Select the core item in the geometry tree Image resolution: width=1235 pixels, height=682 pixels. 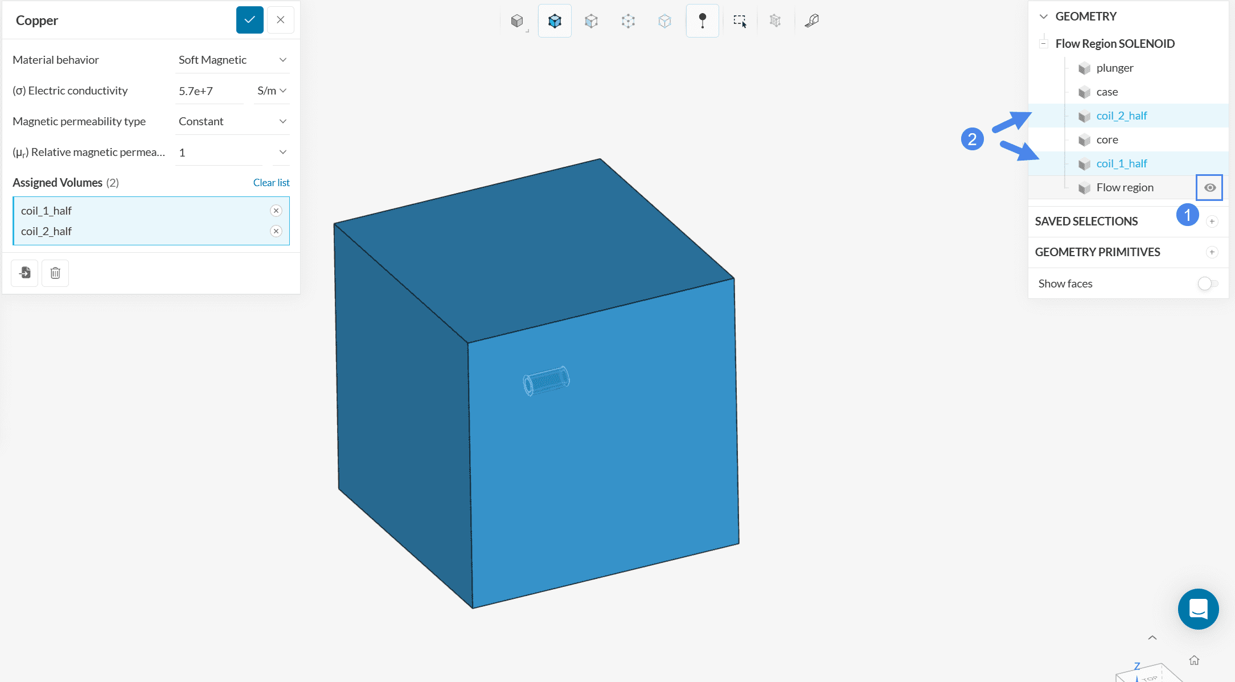coord(1107,139)
